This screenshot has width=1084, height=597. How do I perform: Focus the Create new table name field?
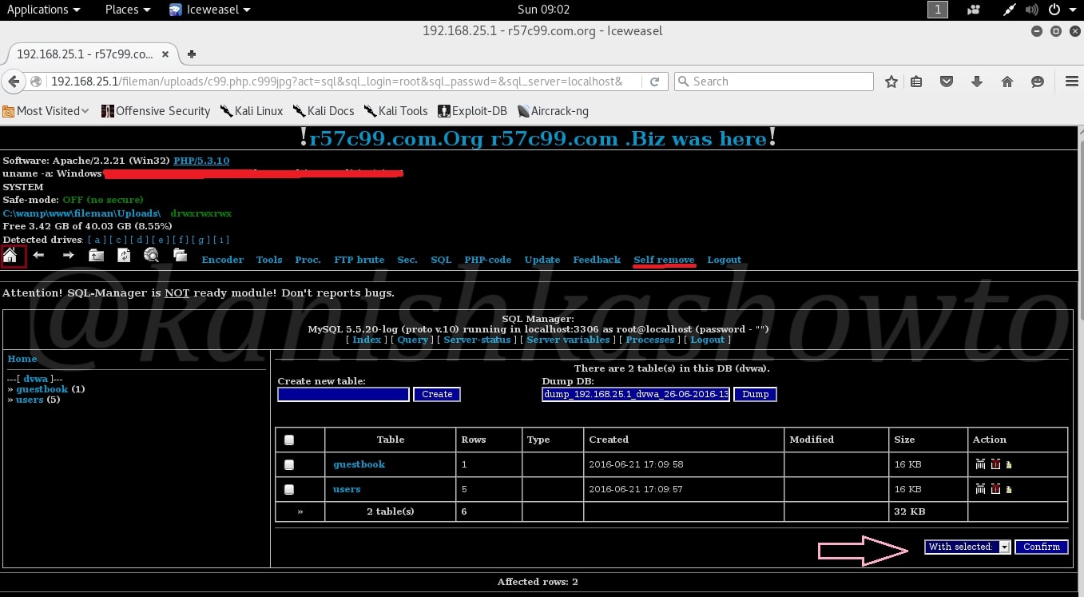pyautogui.click(x=343, y=394)
